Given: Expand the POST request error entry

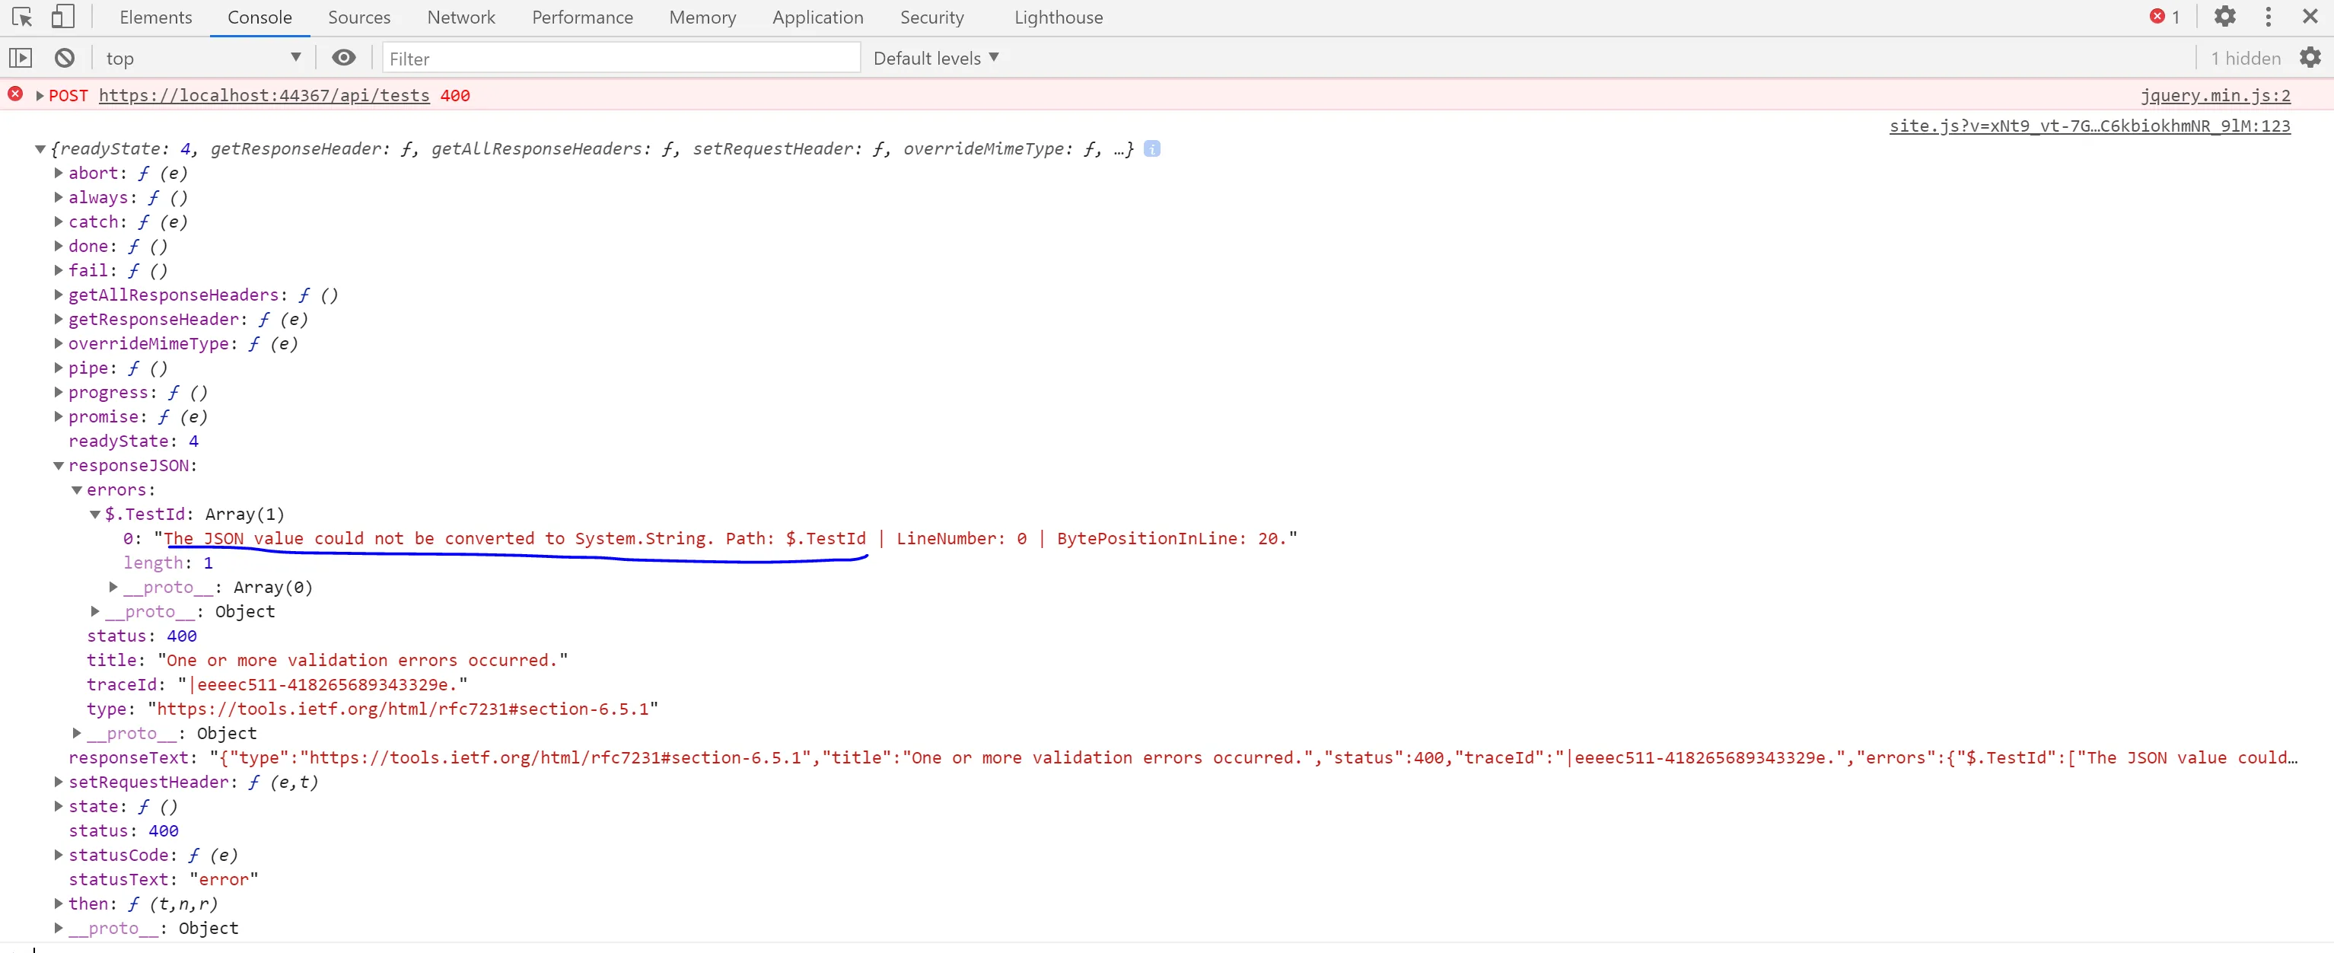Looking at the screenshot, I should point(40,95).
